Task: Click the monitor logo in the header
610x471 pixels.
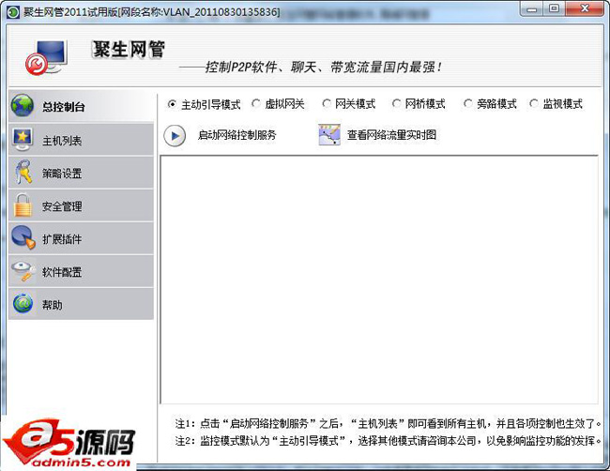Action: click(47, 57)
